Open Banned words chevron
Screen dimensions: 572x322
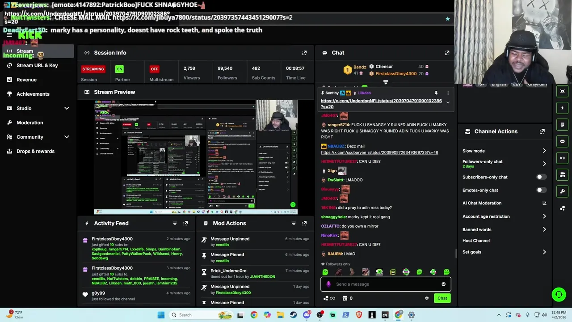(x=544, y=229)
